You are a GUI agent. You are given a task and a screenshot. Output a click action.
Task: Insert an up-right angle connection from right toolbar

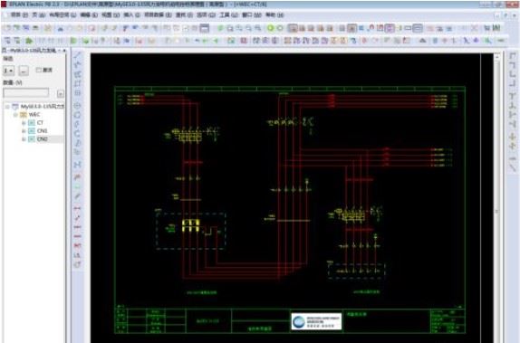(x=513, y=75)
